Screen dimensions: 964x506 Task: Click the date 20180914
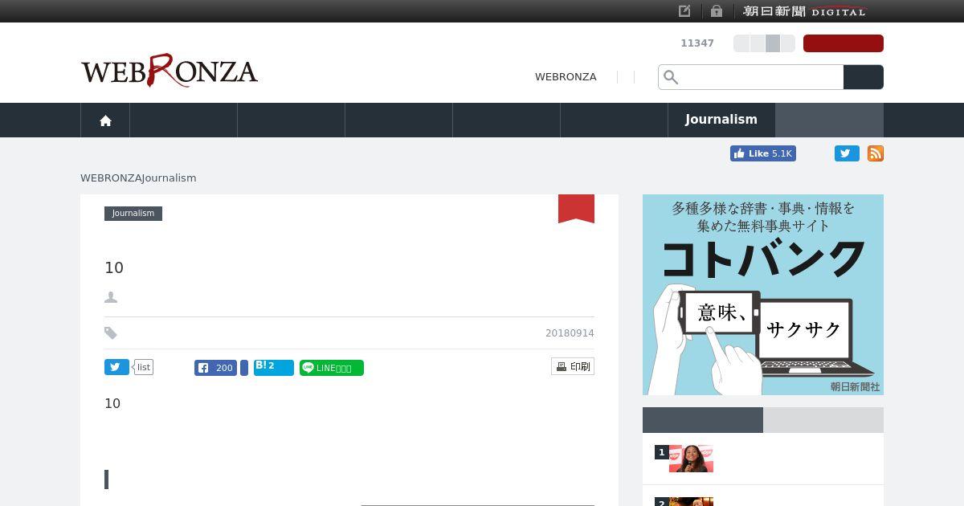[x=570, y=333]
